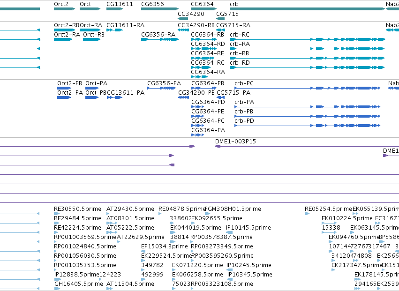Click protein CG6364-PC label
Screen dimensions: 399x291
point(208,121)
